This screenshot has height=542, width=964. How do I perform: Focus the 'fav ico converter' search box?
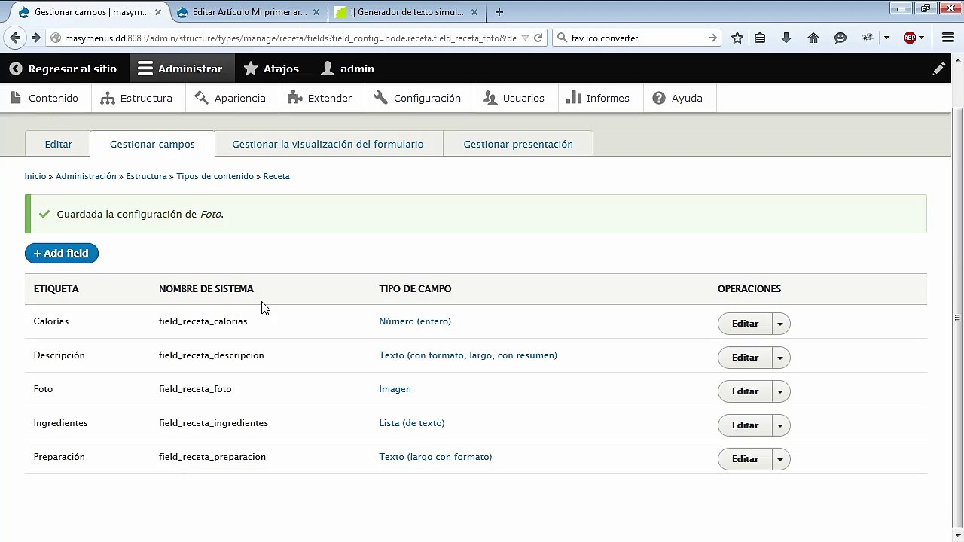[636, 38]
